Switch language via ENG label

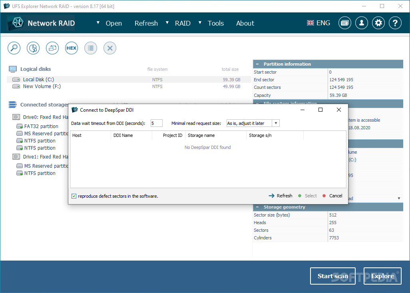[x=323, y=23]
